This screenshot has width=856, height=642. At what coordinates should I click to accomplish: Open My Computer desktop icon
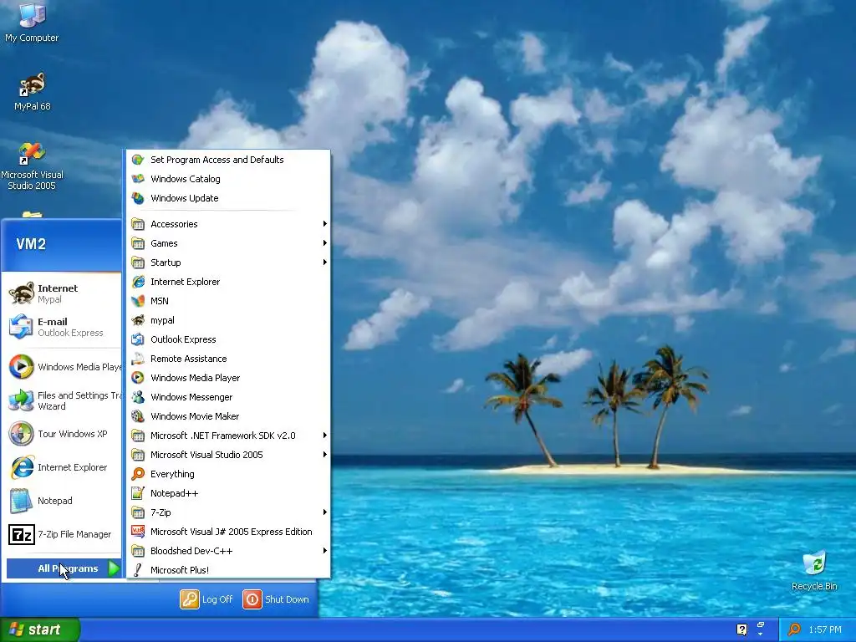(32, 22)
